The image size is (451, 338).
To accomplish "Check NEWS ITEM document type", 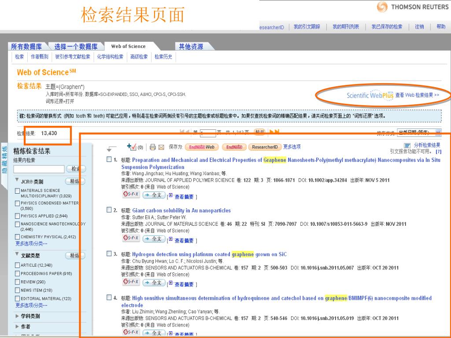I will 17,290.
